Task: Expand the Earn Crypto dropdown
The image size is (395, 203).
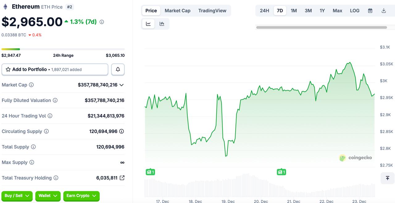Action: 81,196
